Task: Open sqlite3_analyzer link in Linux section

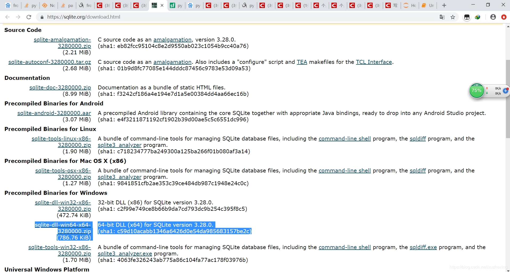Action: [120, 145]
